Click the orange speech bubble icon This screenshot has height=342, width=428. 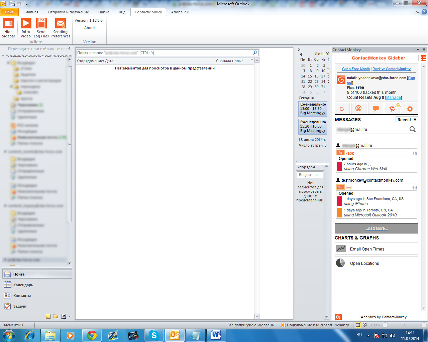(x=376, y=109)
